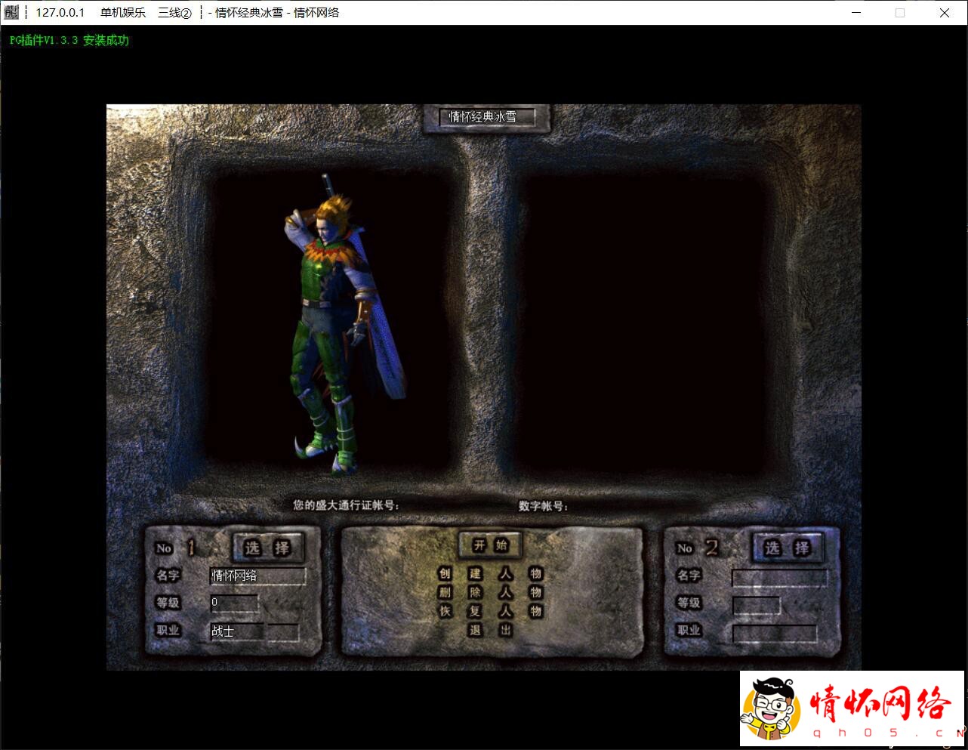The image size is (968, 750).
Task: Click the server name plaque 情怀经典冰雪
Action: (x=486, y=117)
